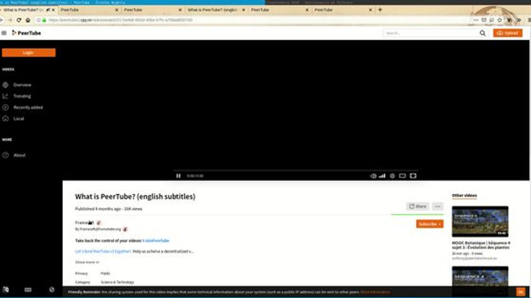The width and height of the screenshot is (531, 298).
Task: Open the page actions ellipsis in address bar
Action: tap(476, 20)
